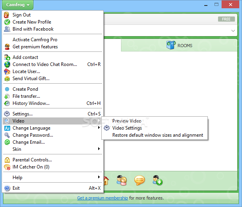Click the Video webcam icon
The image size is (242, 207).
tap(7, 121)
